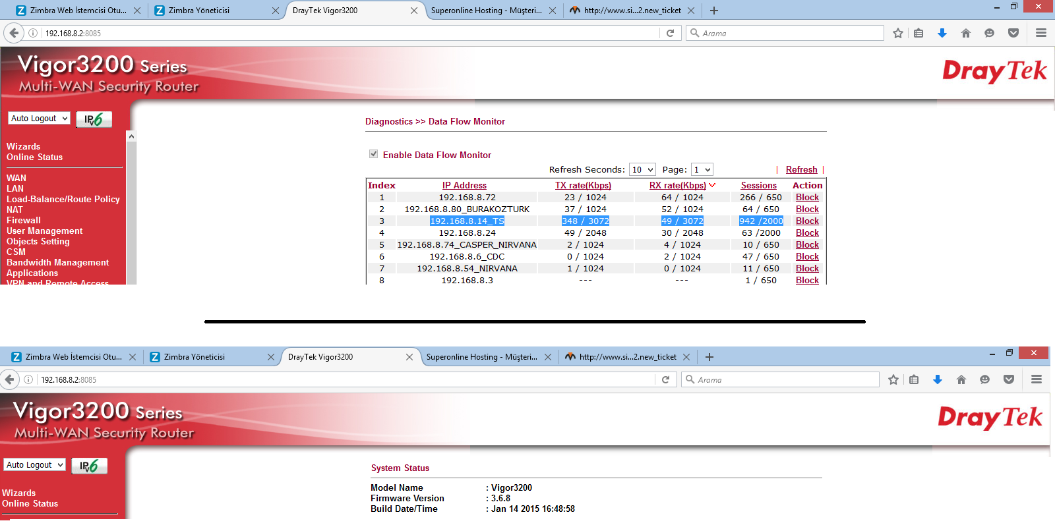1055x525 pixels.
Task: Open Bandwidth Management in the sidebar
Action: click(x=57, y=263)
